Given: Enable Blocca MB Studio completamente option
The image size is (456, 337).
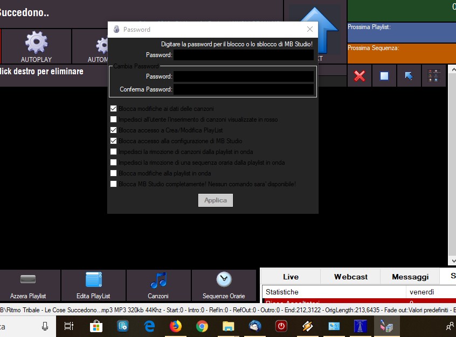Looking at the screenshot, I should click(114, 184).
